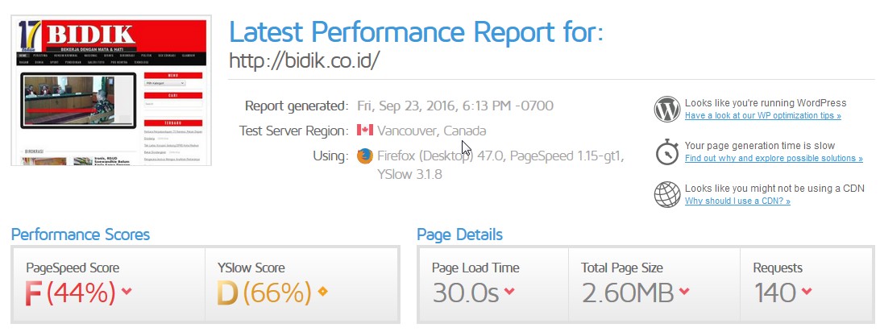Click the Firefox browser icon
880x332 pixels.
[x=365, y=156]
